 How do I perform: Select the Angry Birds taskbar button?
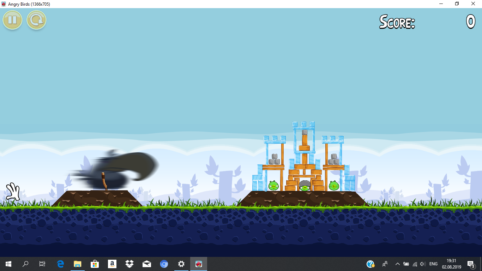[199, 264]
